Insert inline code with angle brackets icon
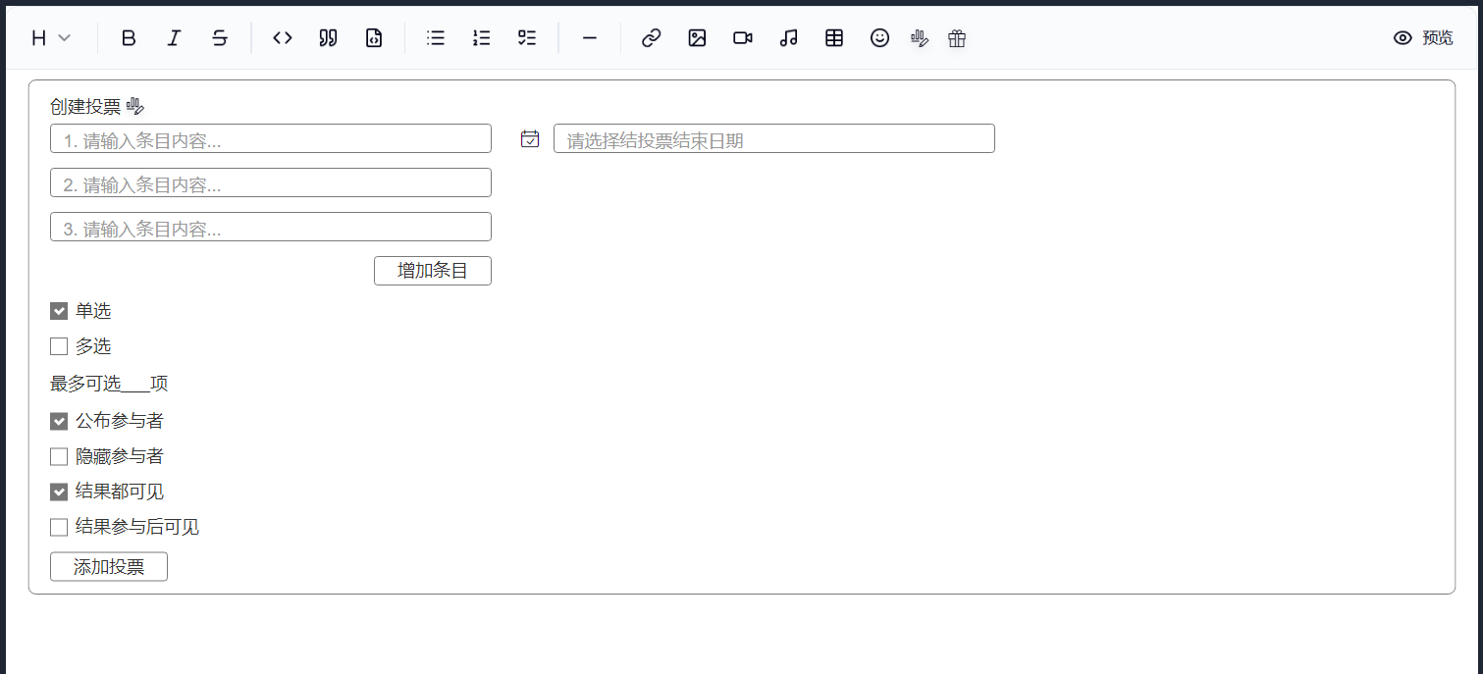1483x674 pixels. 283,38
